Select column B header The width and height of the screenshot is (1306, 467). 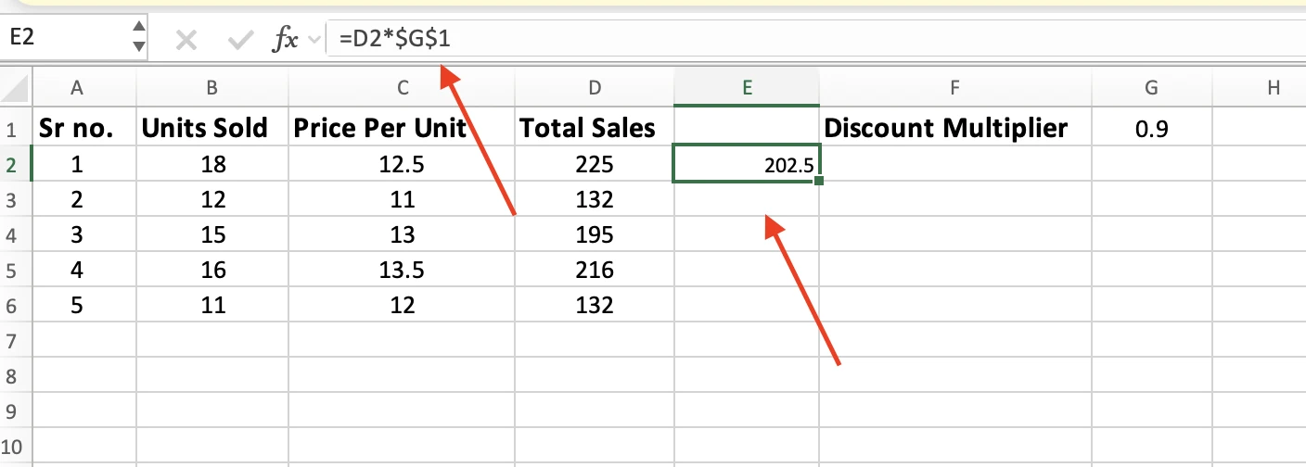[212, 88]
